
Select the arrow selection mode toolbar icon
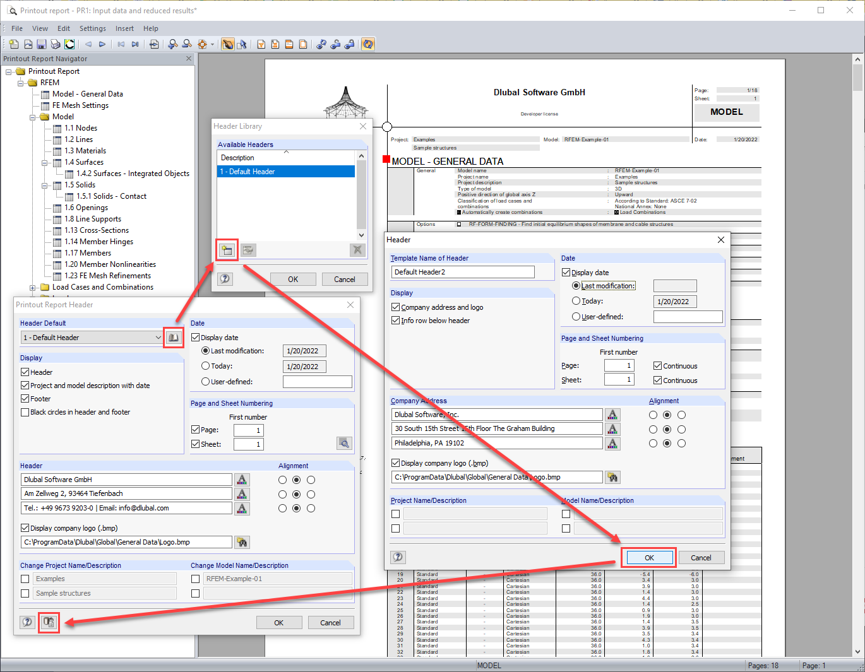tap(242, 44)
